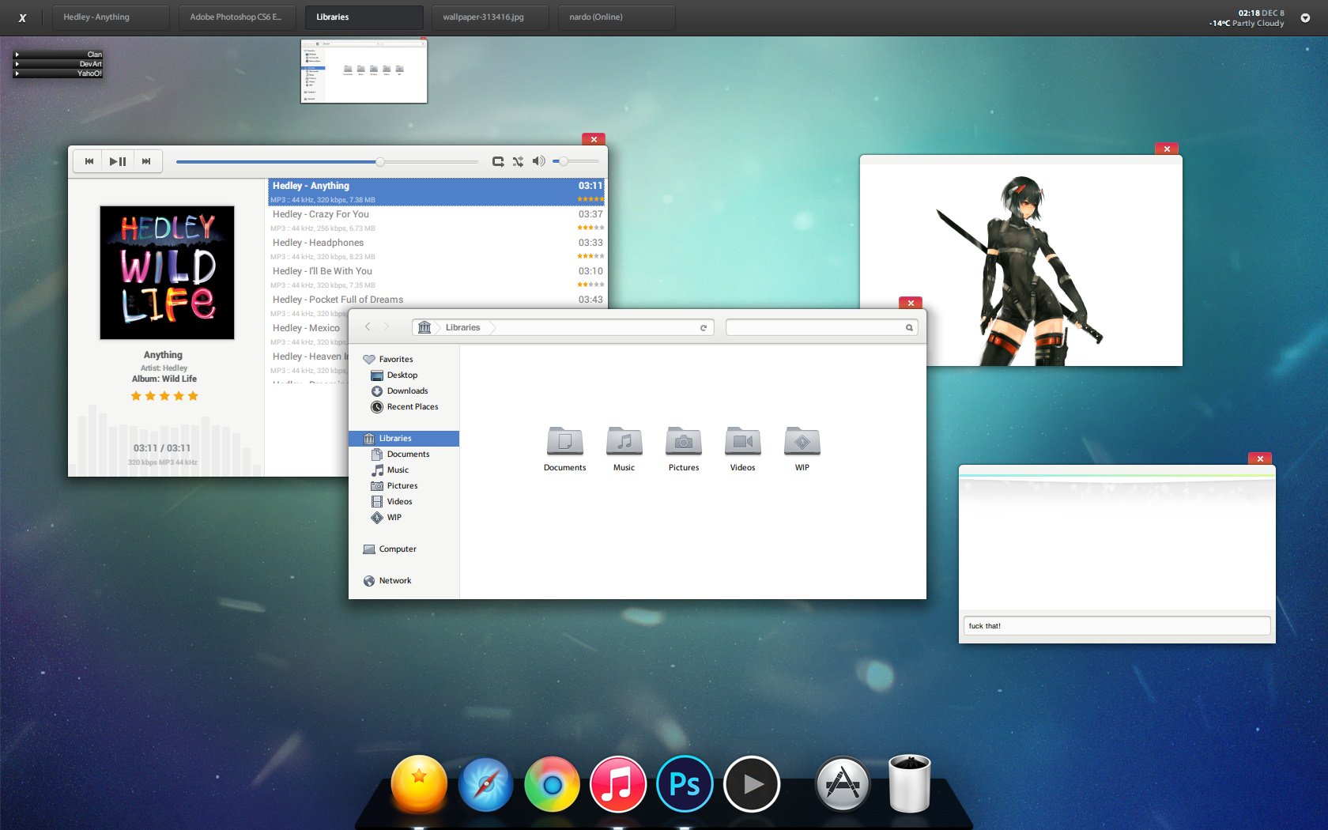Launch the media player play icon in dock
Screen dimensions: 1328x830
(752, 784)
